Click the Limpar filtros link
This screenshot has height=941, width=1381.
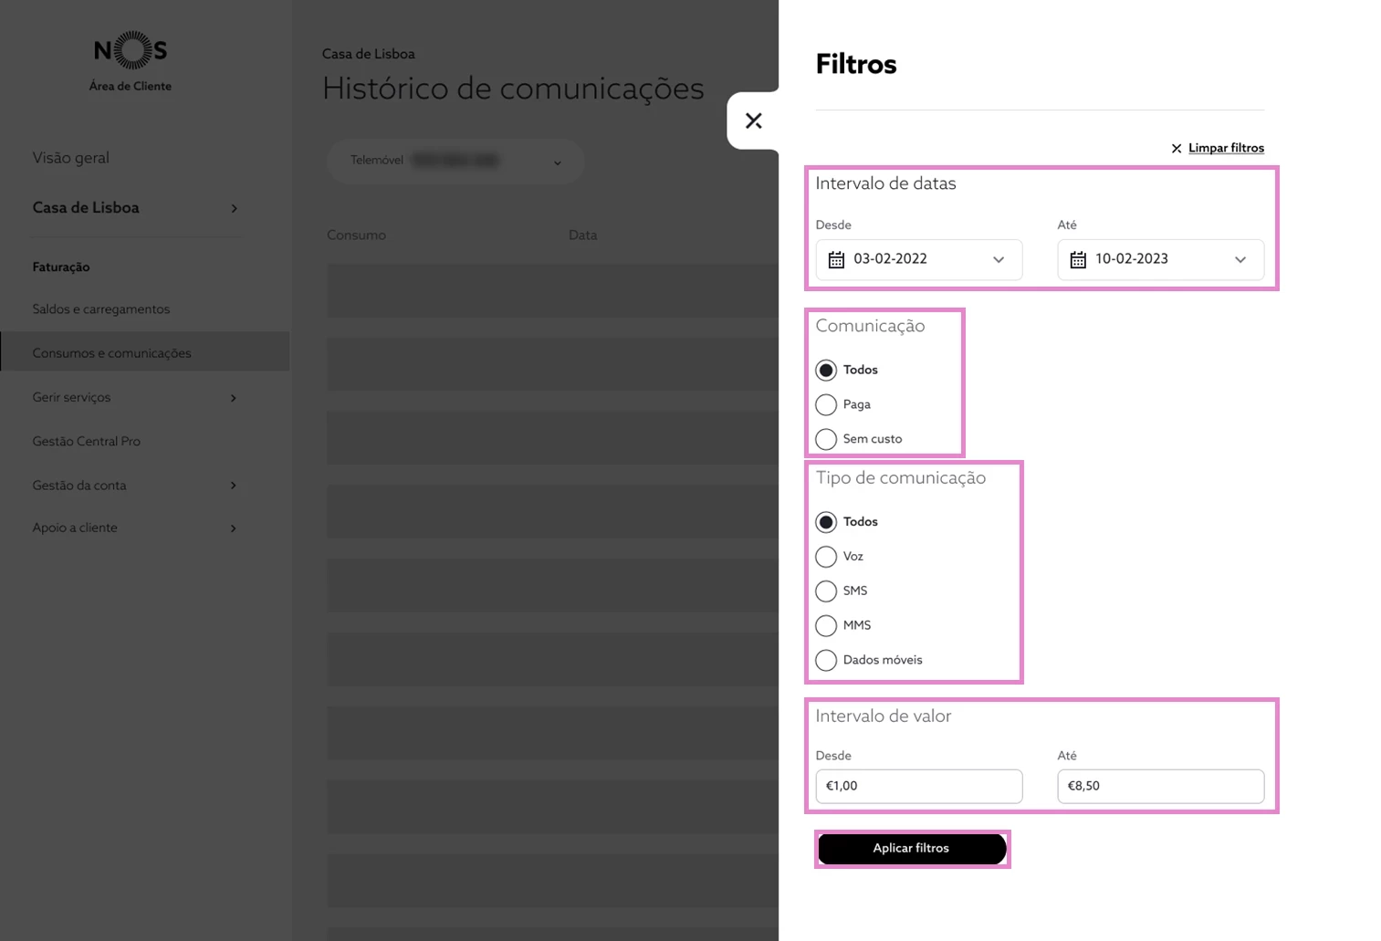[x=1226, y=148]
